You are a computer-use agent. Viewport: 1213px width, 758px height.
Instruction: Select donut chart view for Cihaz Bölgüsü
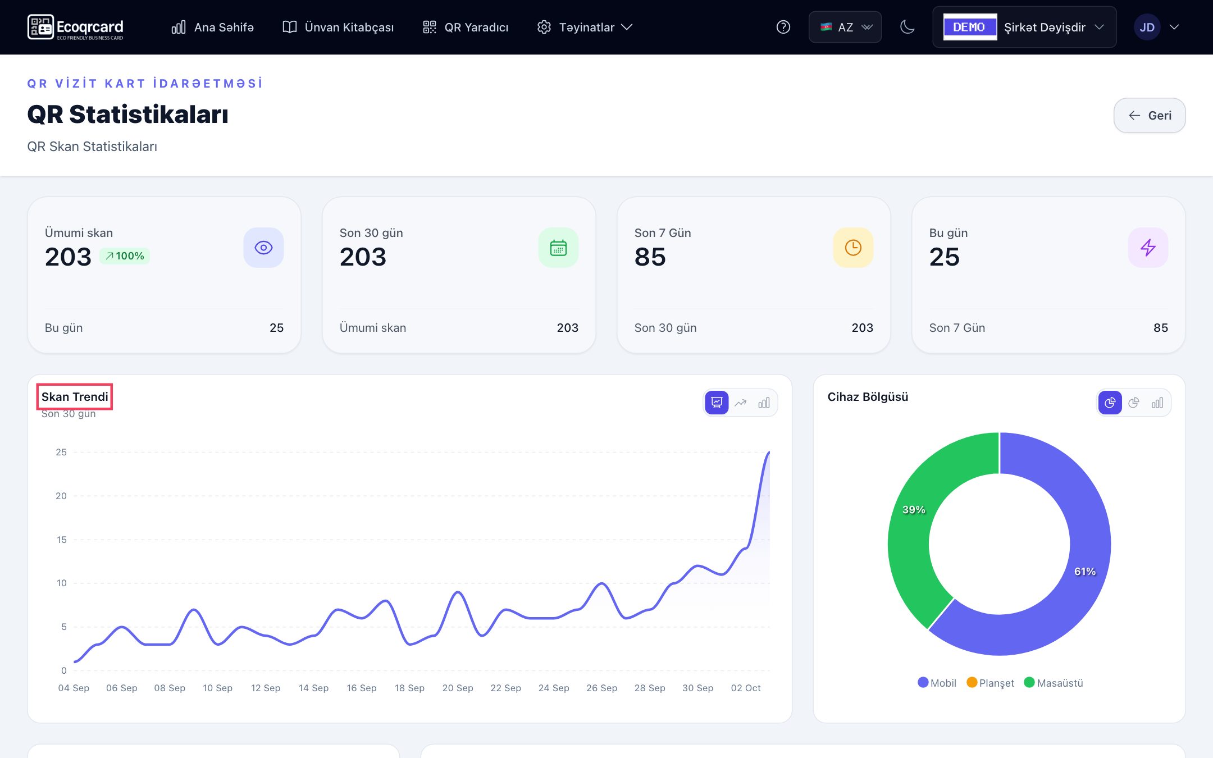pos(1110,403)
